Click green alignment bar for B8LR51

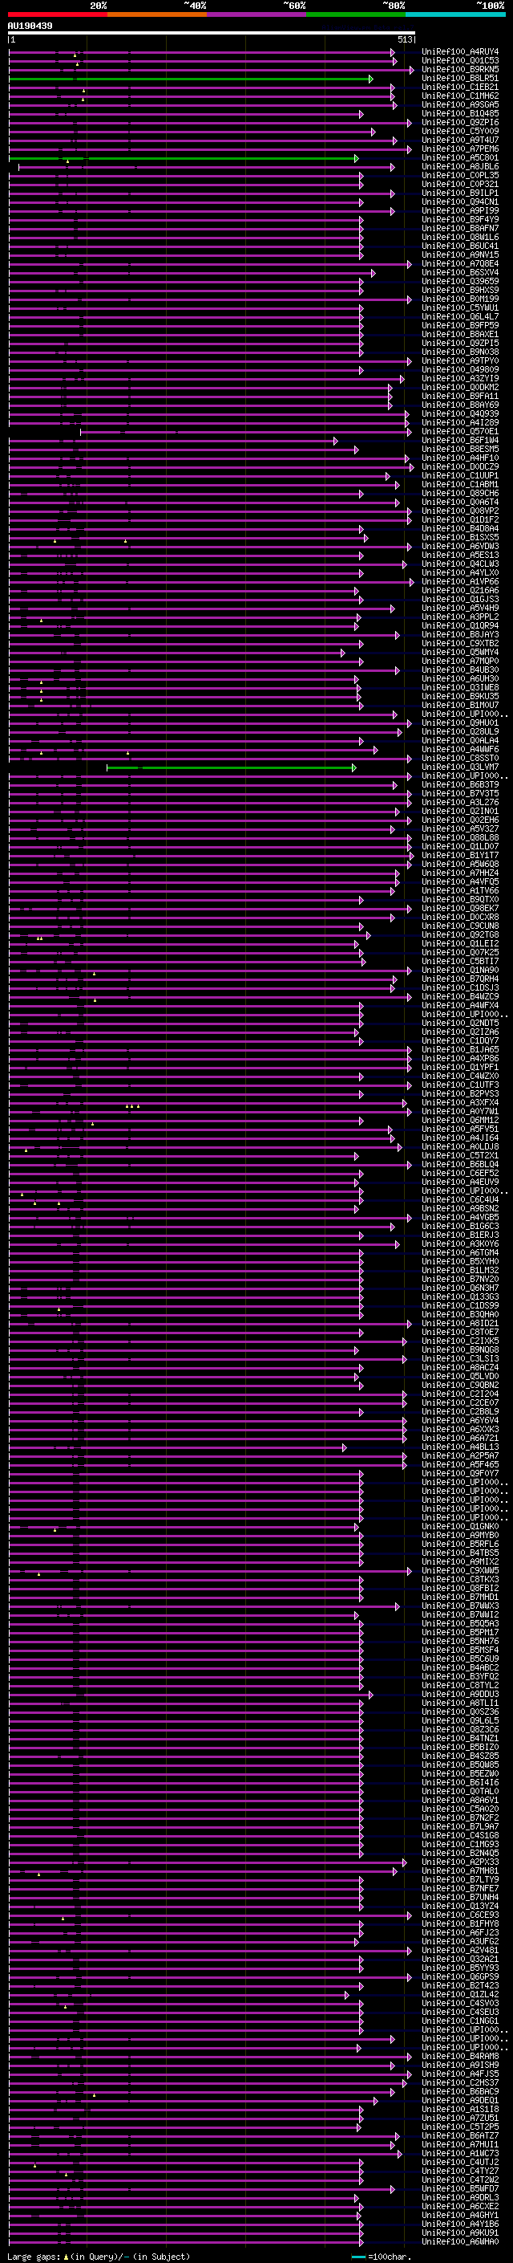[191, 79]
